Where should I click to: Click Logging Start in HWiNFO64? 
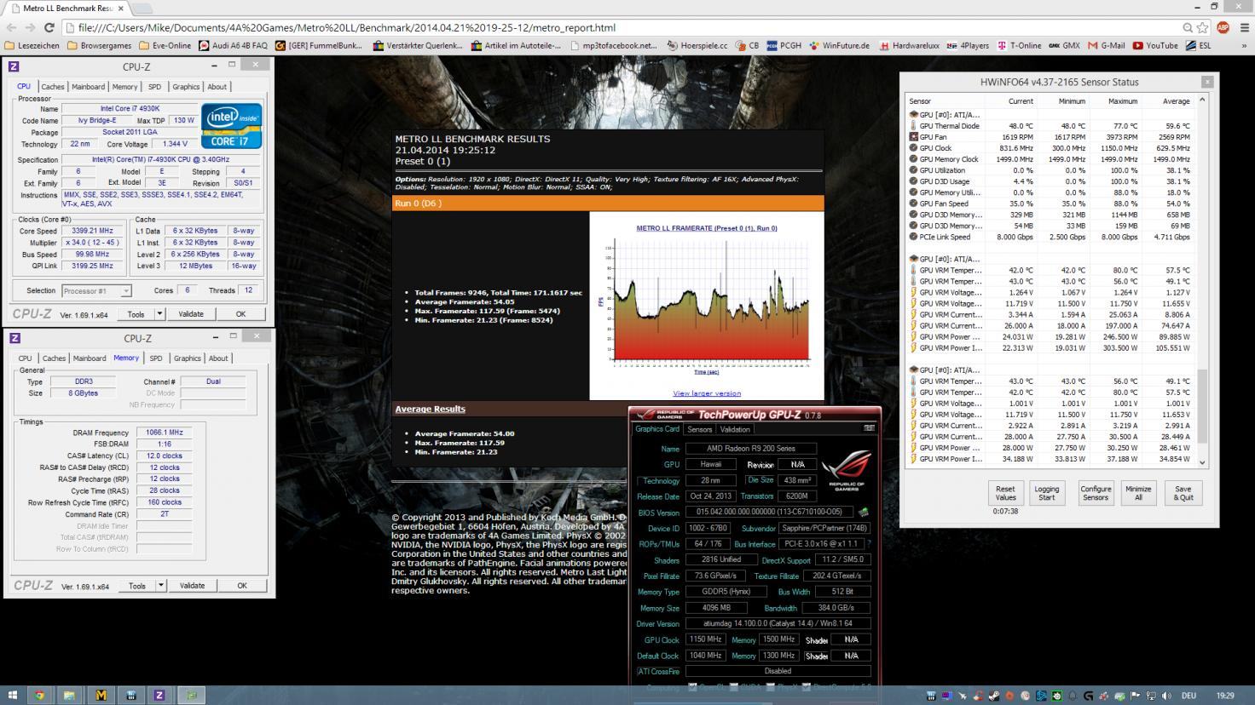coord(1046,493)
